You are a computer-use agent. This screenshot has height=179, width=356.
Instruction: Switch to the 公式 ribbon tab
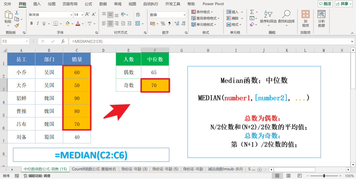(x=88, y=4)
